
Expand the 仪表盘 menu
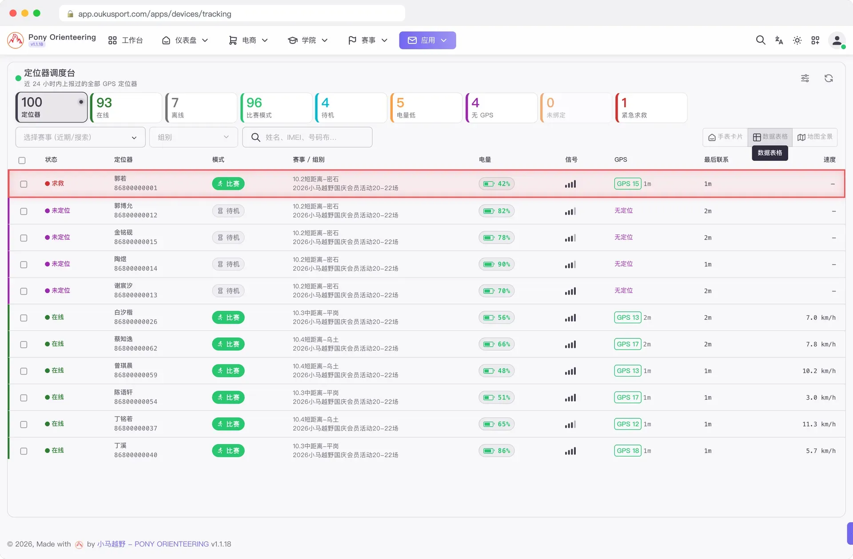[185, 40]
